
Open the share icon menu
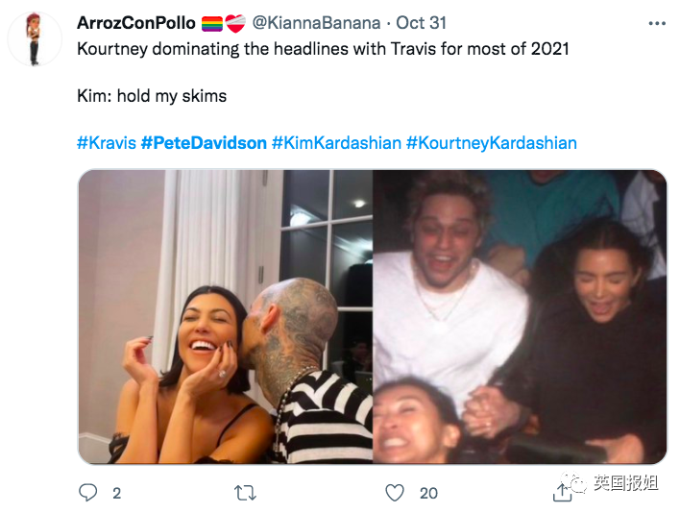[563, 492]
